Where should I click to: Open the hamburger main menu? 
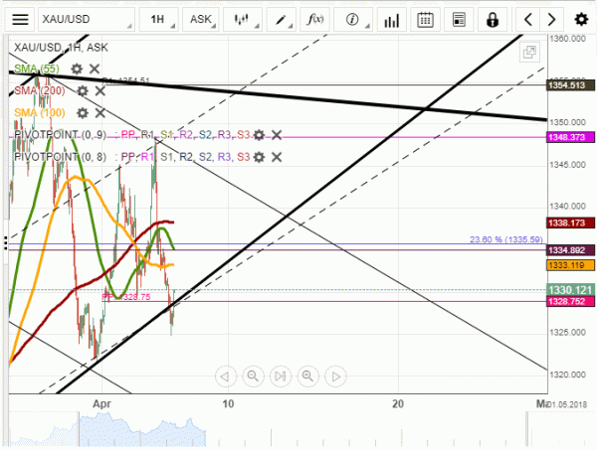click(x=20, y=19)
